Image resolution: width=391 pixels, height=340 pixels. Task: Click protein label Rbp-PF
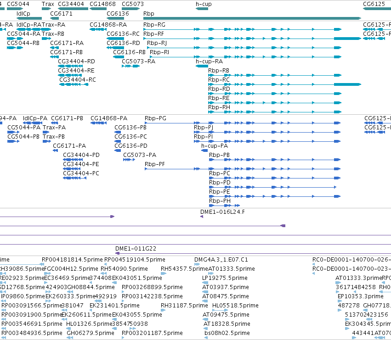[x=154, y=164]
